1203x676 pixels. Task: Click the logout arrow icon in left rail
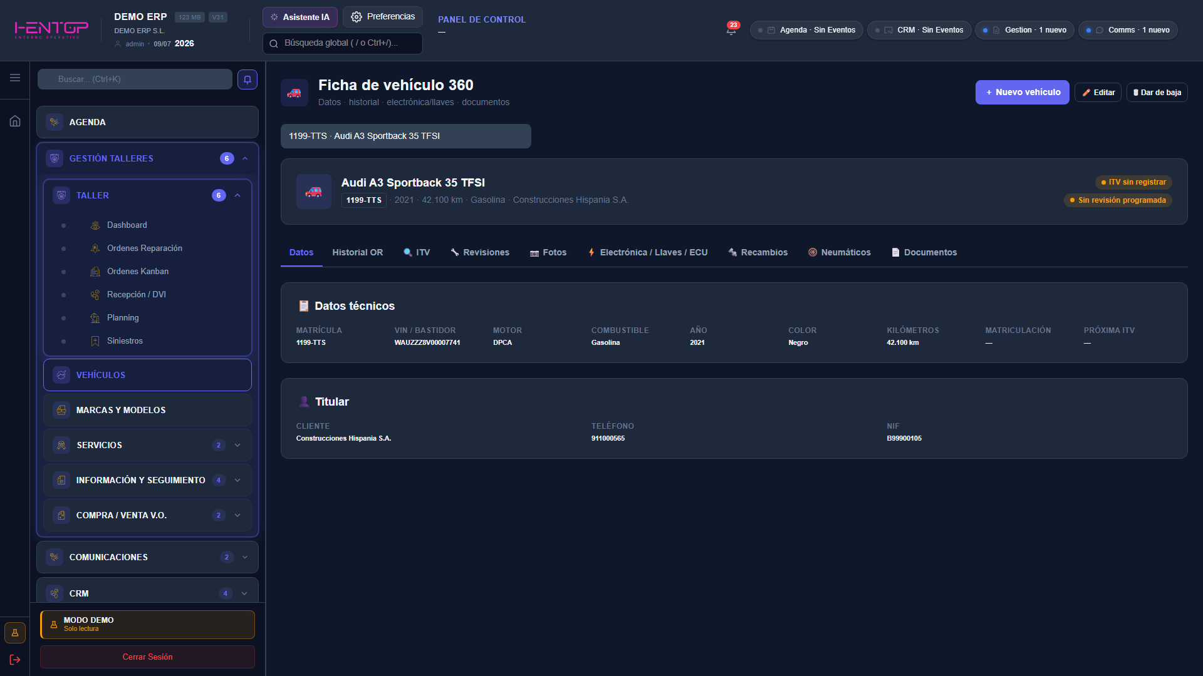[x=15, y=660]
